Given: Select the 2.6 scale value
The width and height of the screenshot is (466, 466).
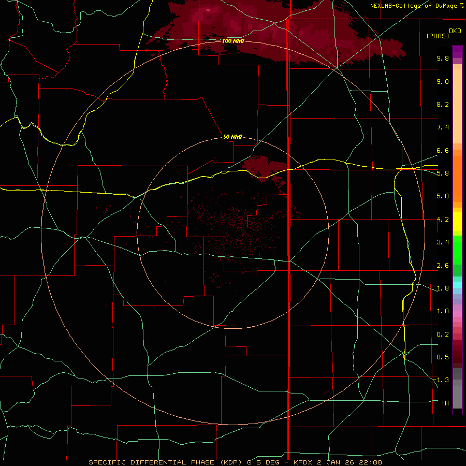Looking at the screenshot, I should click(x=443, y=266).
